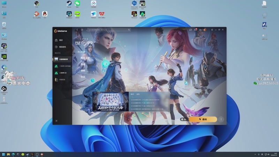Open the Recycle Bin on desktop
Screen dimensions: 279x157
tap(4, 25)
